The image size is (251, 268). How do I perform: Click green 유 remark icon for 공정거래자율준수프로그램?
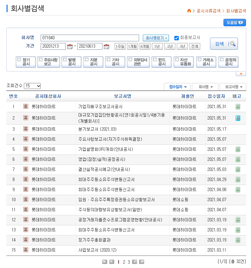[x=238, y=220]
